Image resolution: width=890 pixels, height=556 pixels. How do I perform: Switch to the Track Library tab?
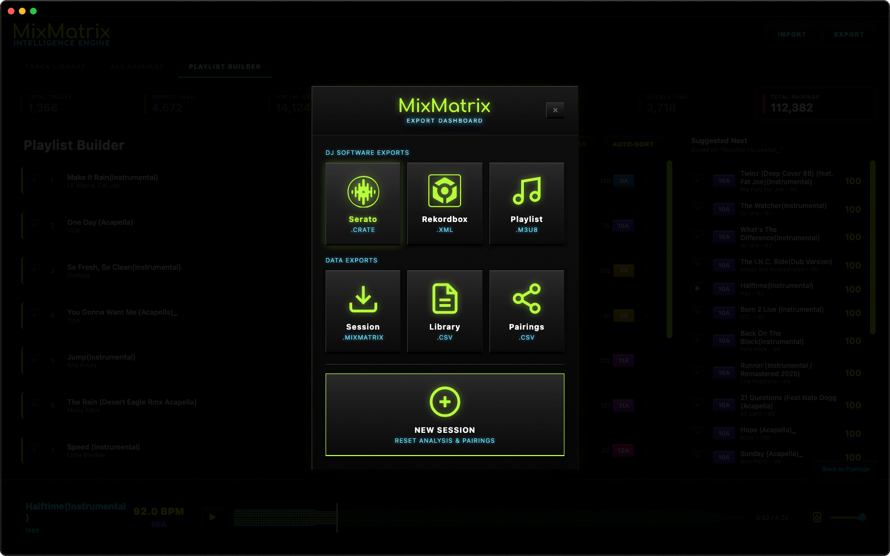point(54,66)
